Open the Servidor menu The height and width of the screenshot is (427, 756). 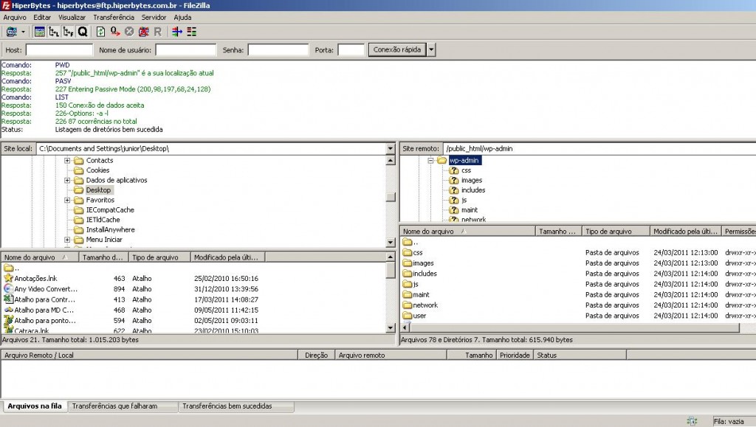(154, 17)
